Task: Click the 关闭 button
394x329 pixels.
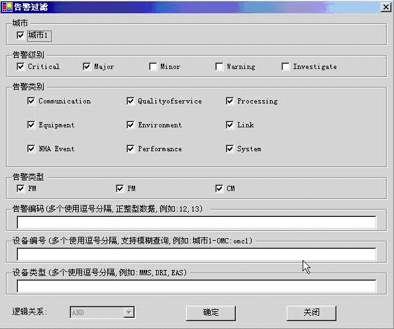Action: point(311,313)
